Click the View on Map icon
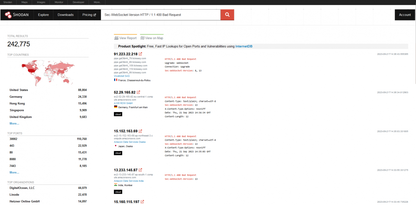This screenshot has width=416, height=205. (x=142, y=38)
